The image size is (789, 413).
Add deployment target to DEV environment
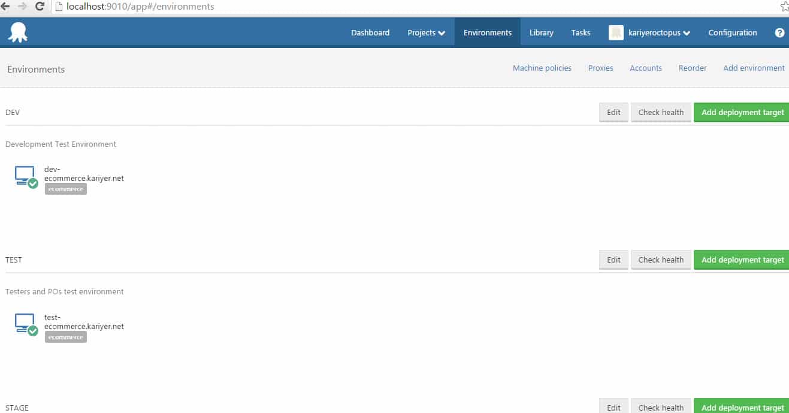[x=742, y=112]
